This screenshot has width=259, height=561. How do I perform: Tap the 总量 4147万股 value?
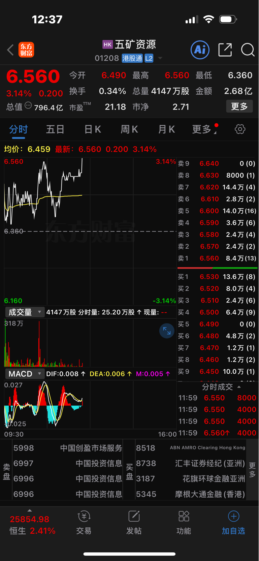click(170, 91)
